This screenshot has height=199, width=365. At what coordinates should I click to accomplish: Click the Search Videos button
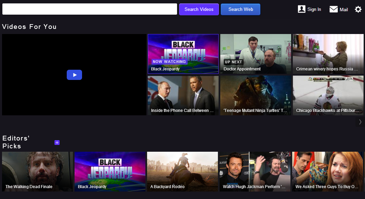tap(199, 9)
